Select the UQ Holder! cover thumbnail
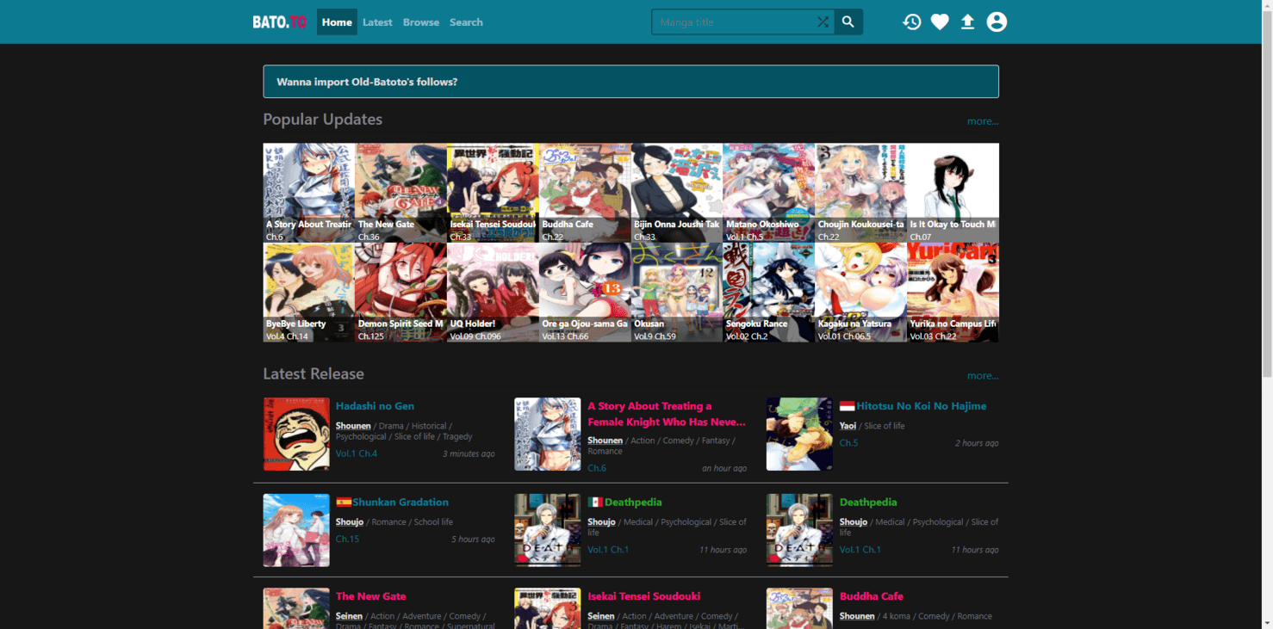Screen dimensions: 1273x629 point(493,292)
